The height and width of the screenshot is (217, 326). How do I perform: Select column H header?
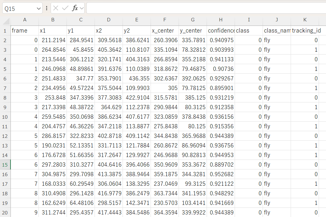click(221, 20)
